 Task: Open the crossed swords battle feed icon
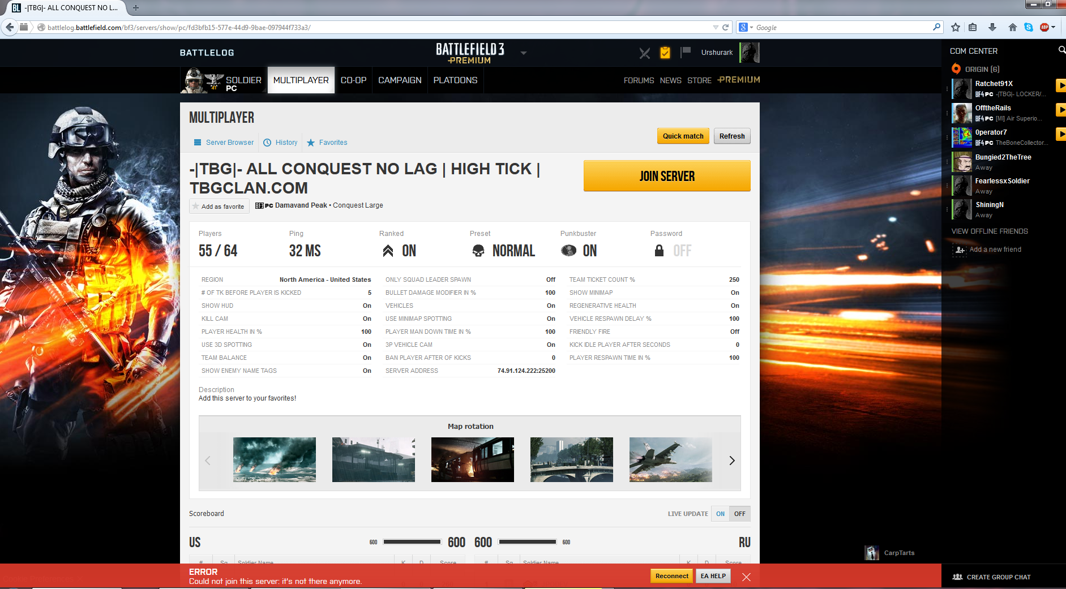(x=644, y=53)
